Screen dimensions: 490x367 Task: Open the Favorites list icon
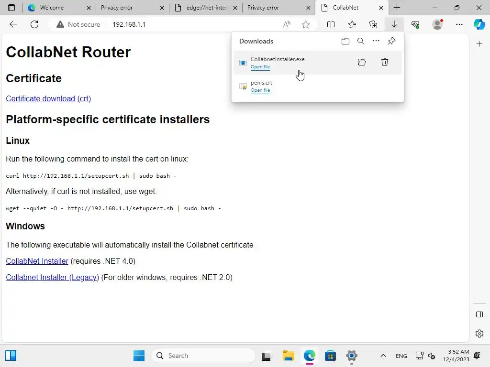tap(352, 24)
